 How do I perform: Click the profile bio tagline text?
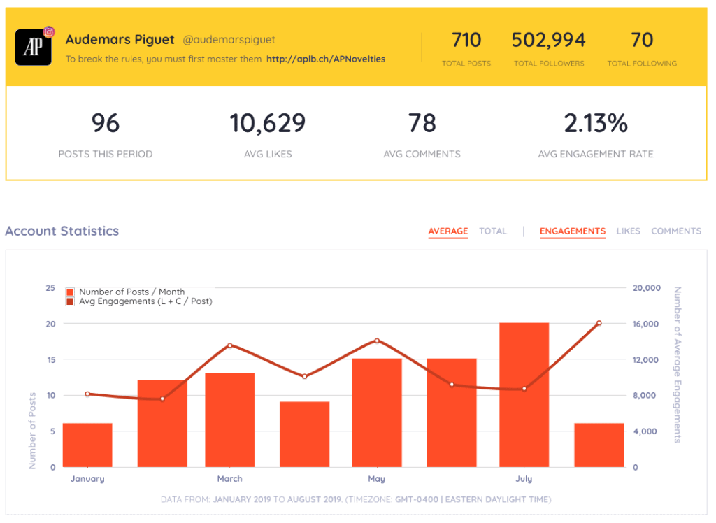pyautogui.click(x=164, y=59)
